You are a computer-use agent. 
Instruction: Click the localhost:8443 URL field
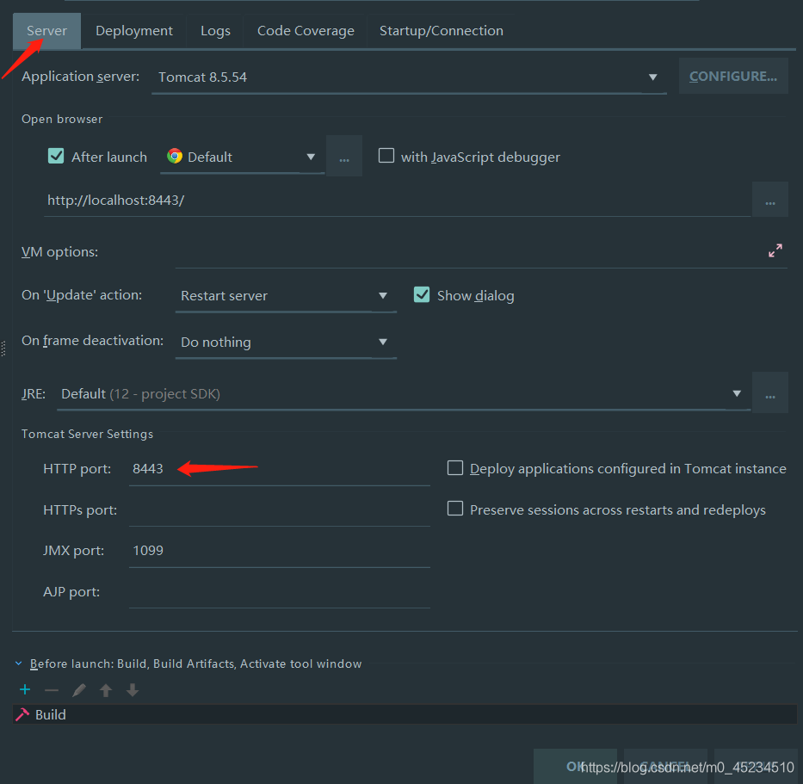[397, 201]
